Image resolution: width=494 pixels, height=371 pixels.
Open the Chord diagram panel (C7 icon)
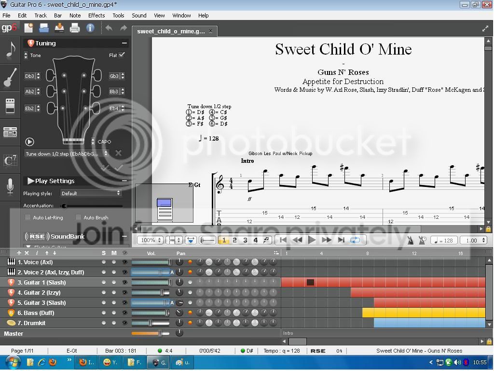(10, 160)
